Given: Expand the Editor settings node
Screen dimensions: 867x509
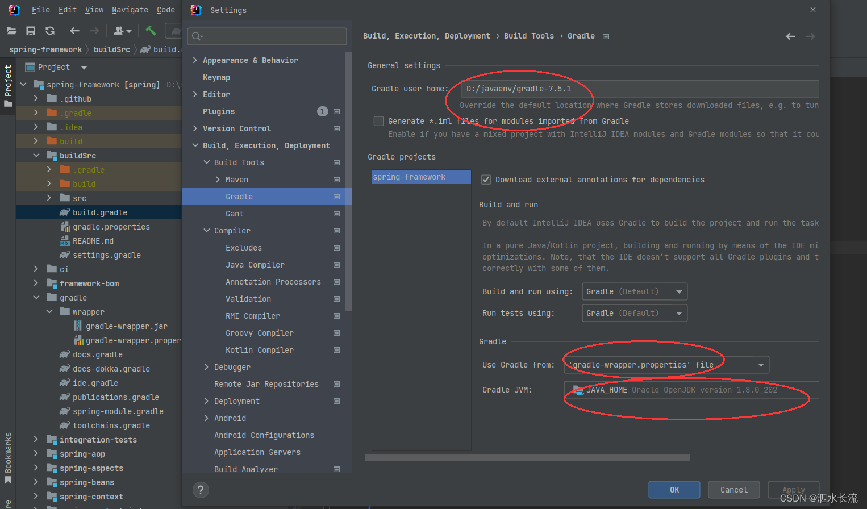Looking at the screenshot, I should (195, 94).
